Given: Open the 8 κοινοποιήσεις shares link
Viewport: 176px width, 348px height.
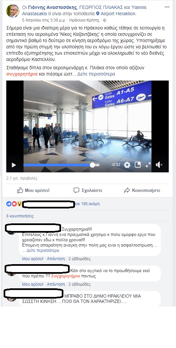Looking at the screenshot, I should point(20,216).
